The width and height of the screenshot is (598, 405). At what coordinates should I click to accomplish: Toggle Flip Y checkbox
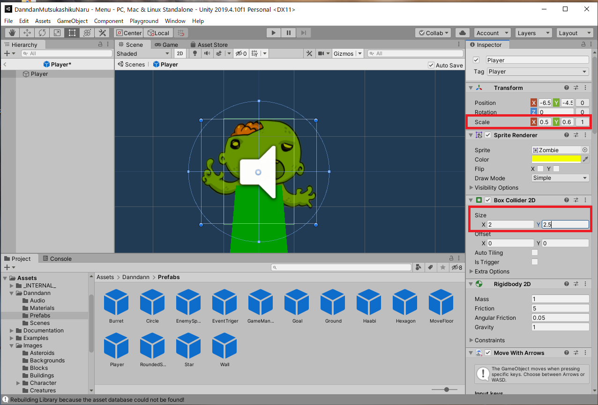pyautogui.click(x=556, y=169)
